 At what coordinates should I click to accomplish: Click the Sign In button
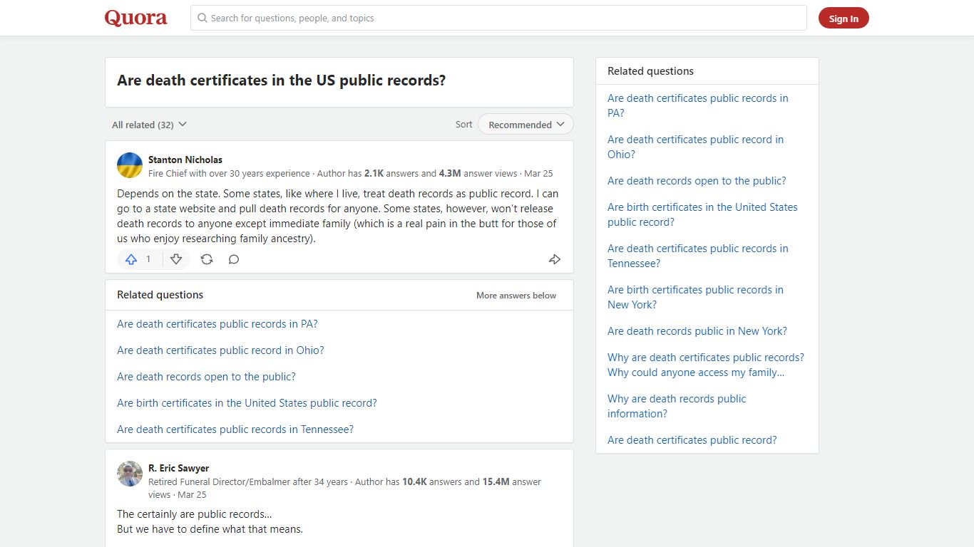coord(844,19)
